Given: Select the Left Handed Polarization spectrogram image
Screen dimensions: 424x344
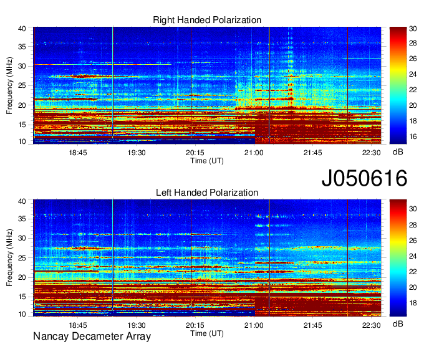Looking at the screenshot, I should tap(207, 258).
